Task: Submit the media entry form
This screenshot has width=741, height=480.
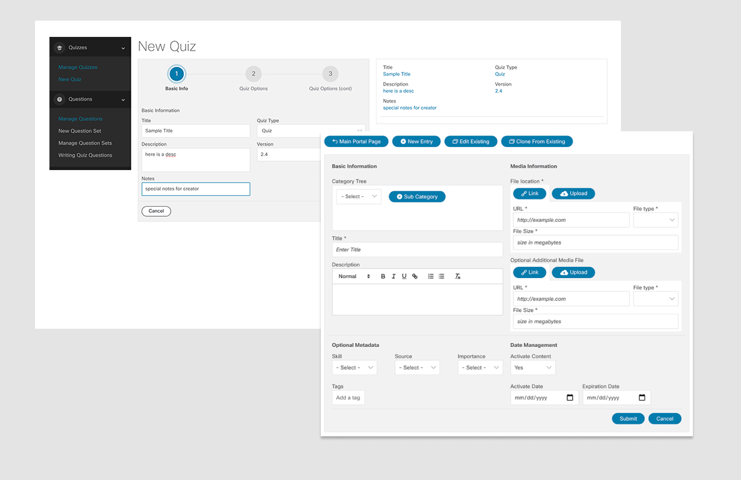Action: (628, 418)
